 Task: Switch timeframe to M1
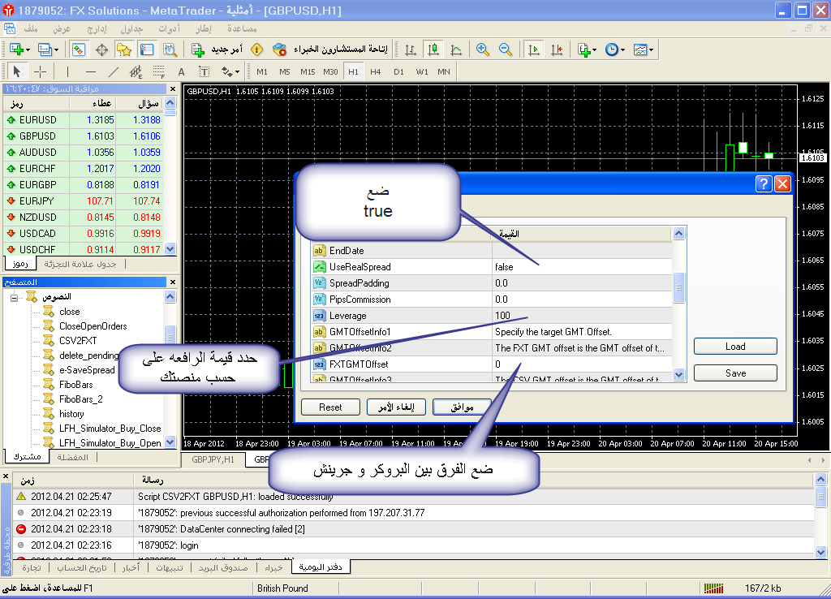[x=262, y=71]
